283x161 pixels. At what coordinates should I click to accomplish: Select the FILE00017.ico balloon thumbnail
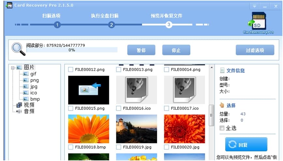coord(185,90)
